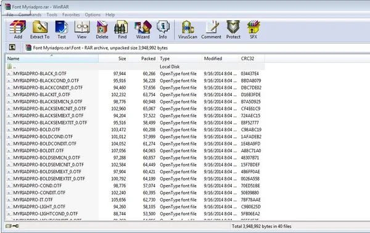Select MYRIADPRO-BOLDSEMIEXTIT_0.OTF file
Image resolution: width=370 pixels, height=233 pixels.
click(x=49, y=179)
